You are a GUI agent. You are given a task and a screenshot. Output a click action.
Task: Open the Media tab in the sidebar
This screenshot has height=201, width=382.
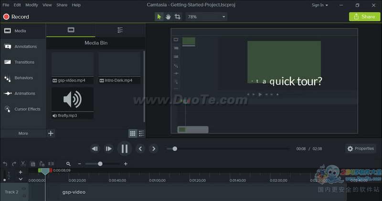23,31
